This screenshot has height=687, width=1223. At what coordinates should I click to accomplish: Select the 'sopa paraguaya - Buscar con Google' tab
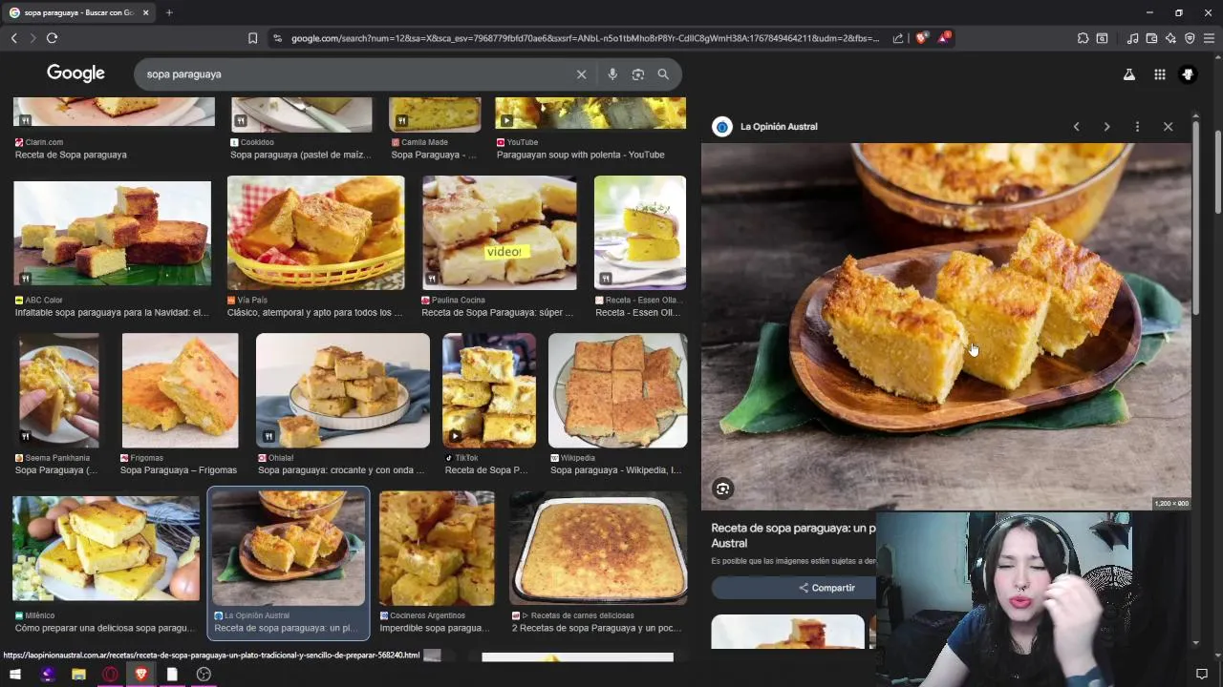click(x=79, y=12)
